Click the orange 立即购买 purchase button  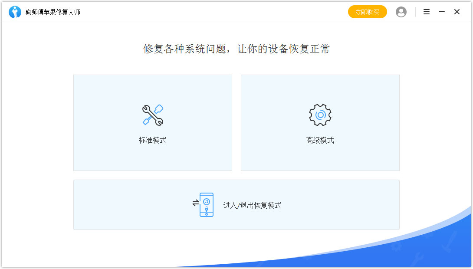pos(367,12)
